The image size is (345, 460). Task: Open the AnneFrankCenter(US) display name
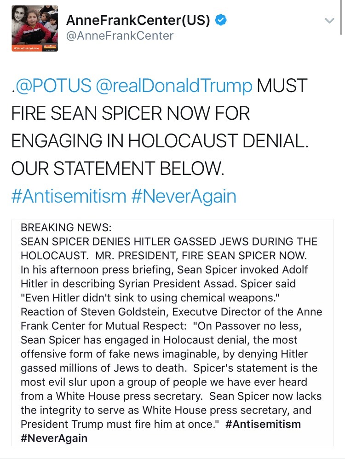pyautogui.click(x=138, y=20)
